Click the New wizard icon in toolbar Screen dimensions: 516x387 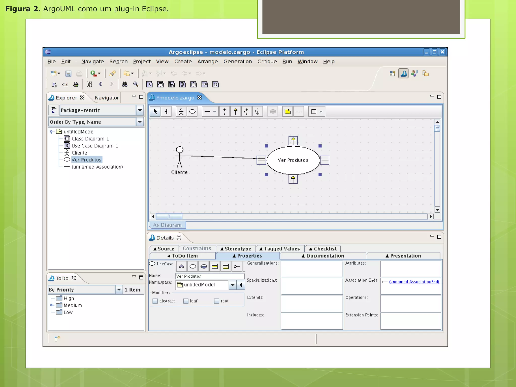tap(53, 73)
